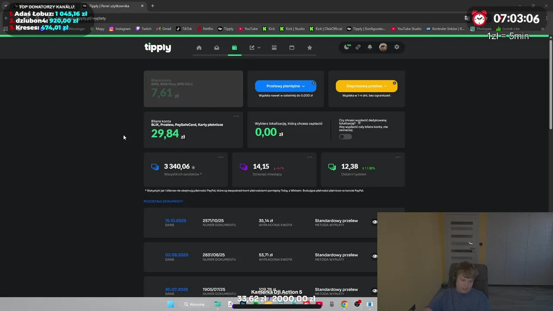This screenshot has width=553, height=311.
Task: Open the edit pencil icon in Tipply navbar
Action: [x=252, y=48]
